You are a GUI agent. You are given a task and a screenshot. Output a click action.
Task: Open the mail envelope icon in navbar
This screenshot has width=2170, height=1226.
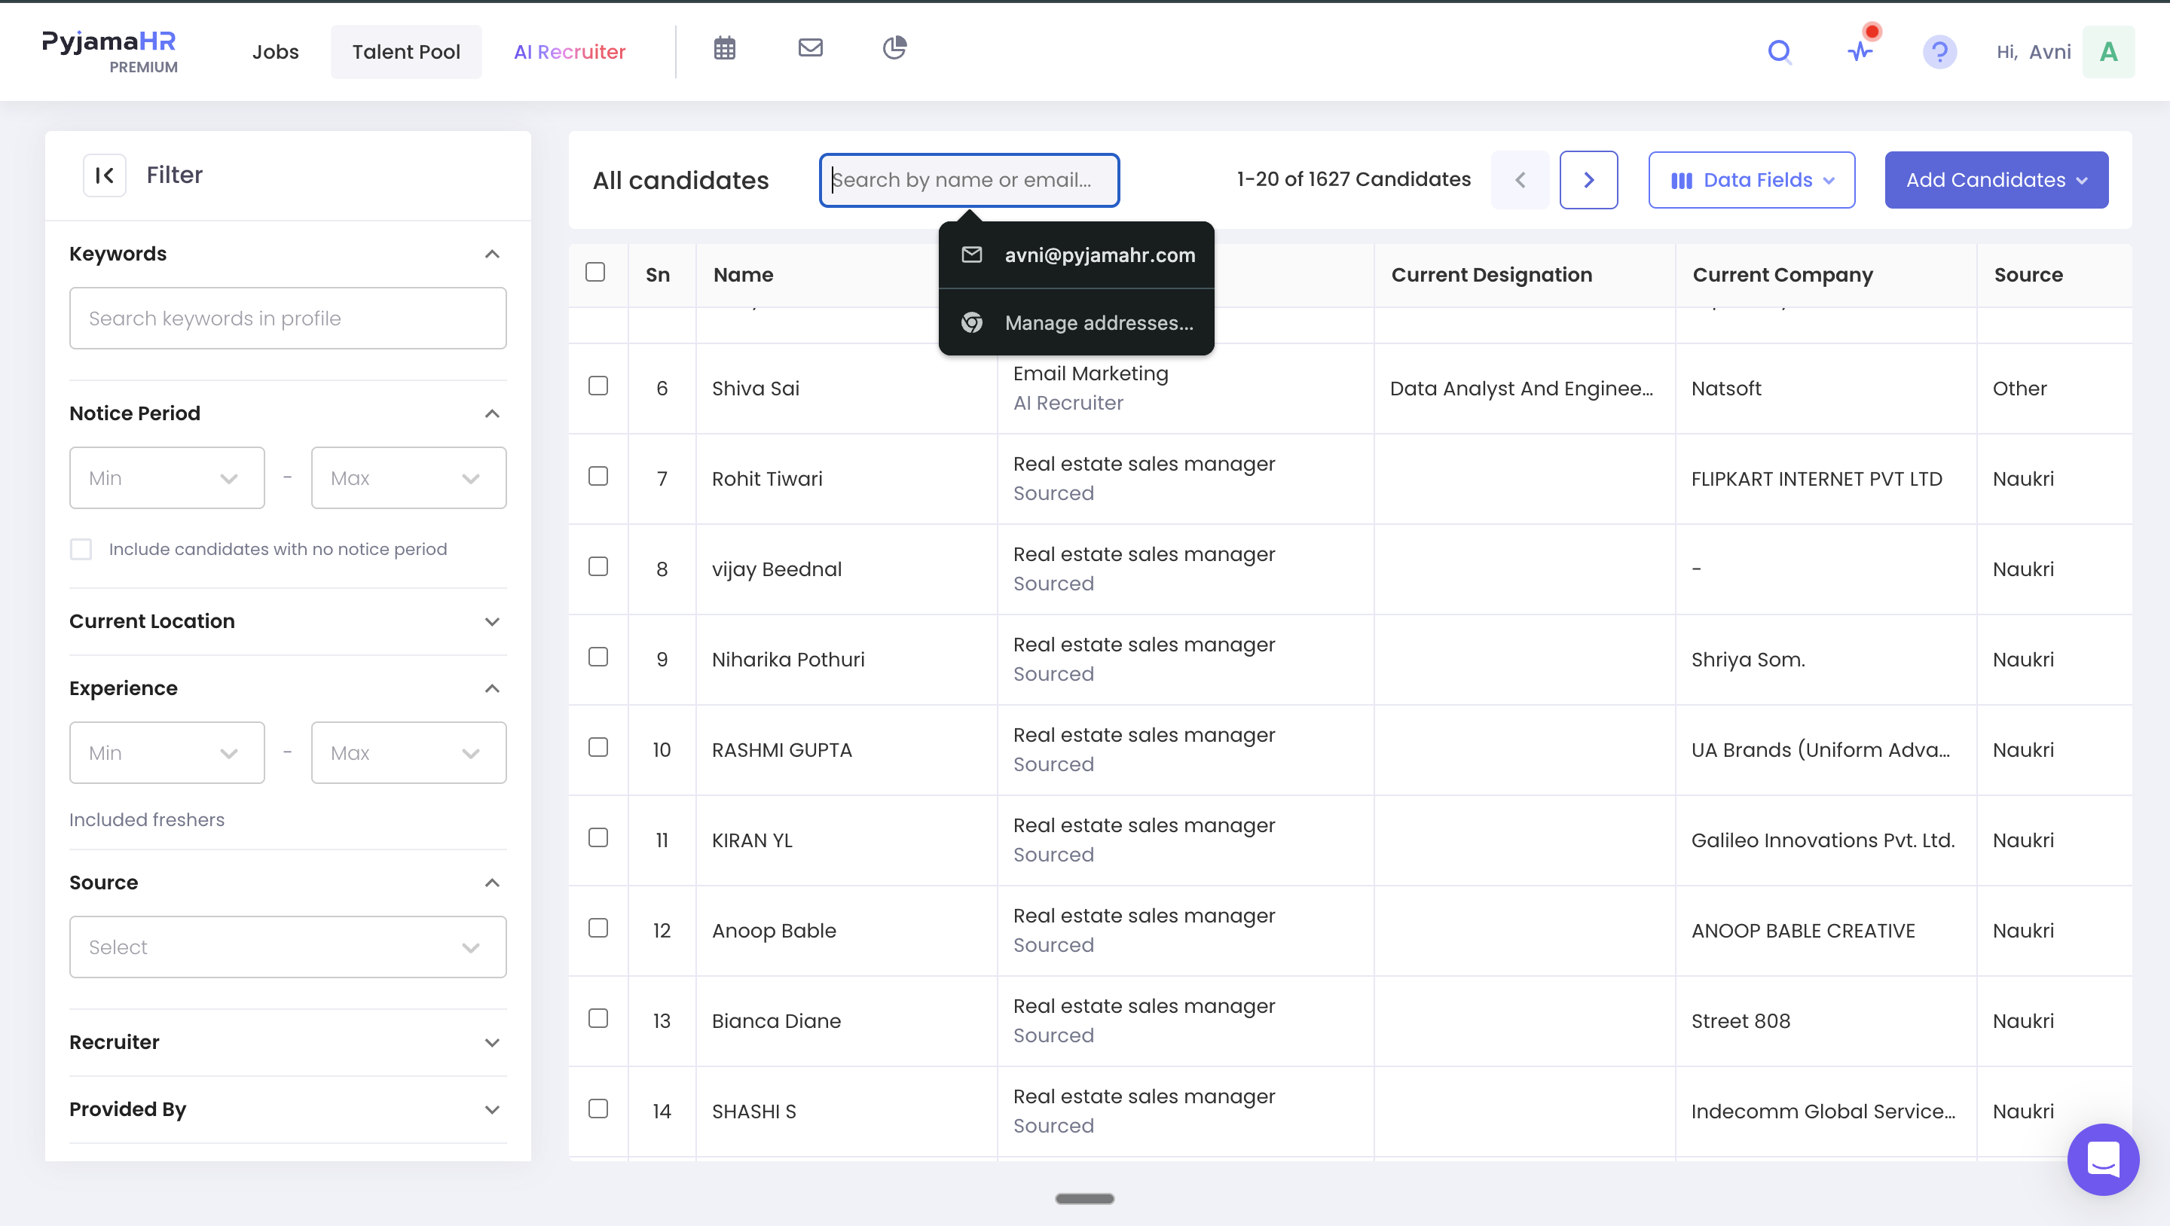click(811, 48)
